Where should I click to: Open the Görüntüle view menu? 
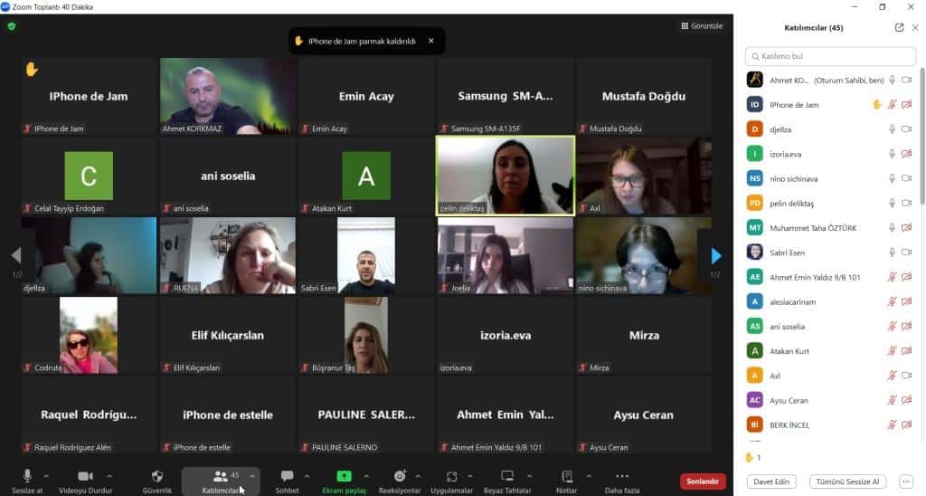click(702, 26)
